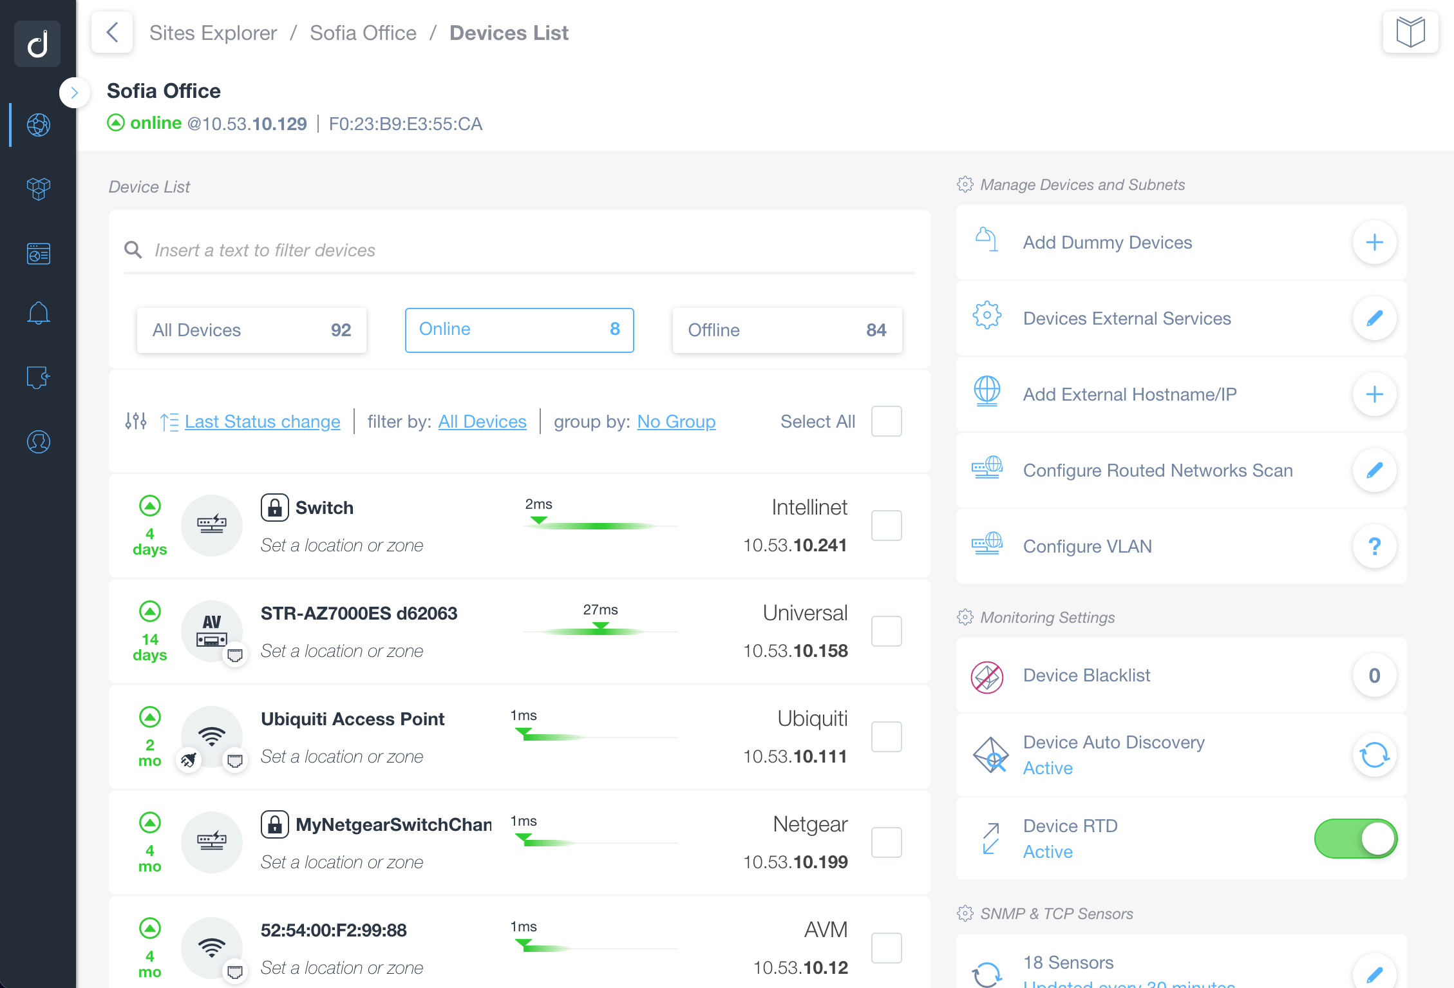
Task: Edit Devices External Services pencil button
Action: point(1374,318)
